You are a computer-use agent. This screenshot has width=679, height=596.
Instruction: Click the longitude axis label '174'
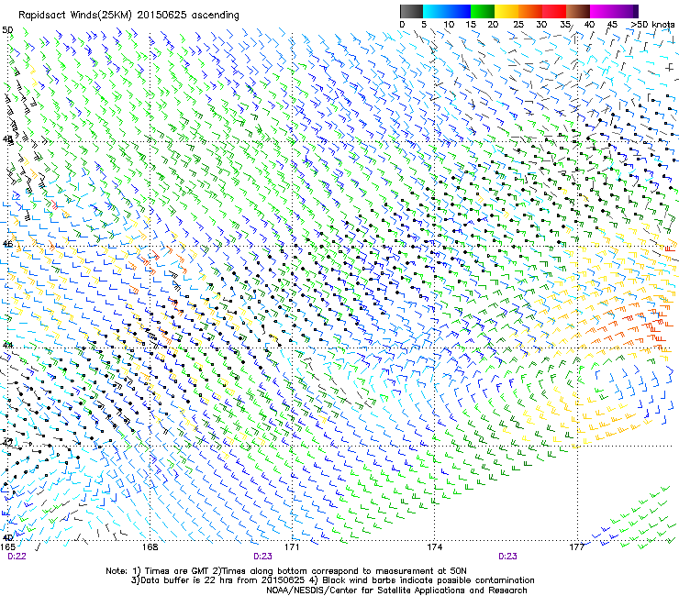(434, 547)
